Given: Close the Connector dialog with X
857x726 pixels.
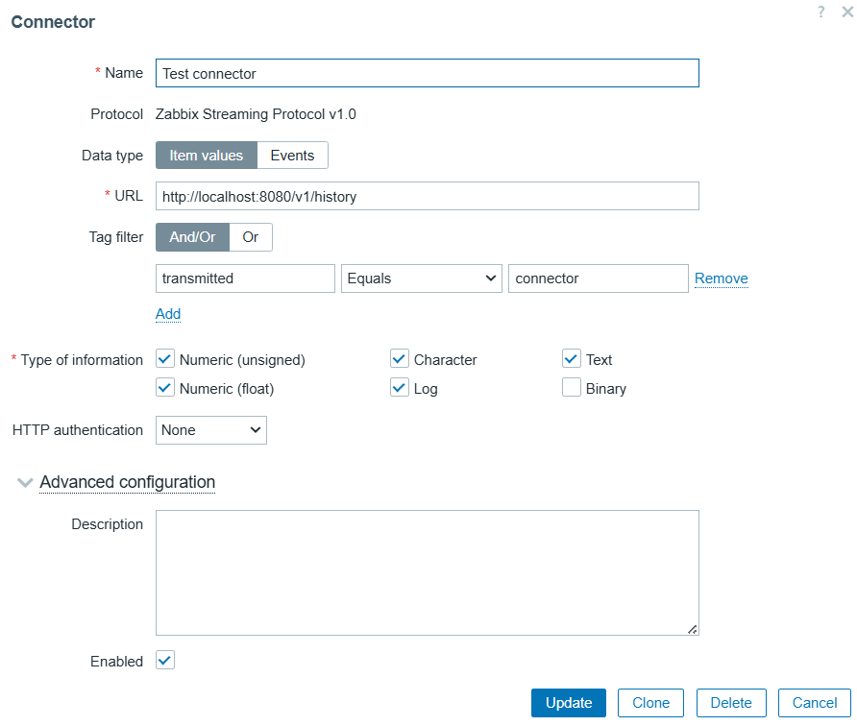Looking at the screenshot, I should click(x=843, y=12).
